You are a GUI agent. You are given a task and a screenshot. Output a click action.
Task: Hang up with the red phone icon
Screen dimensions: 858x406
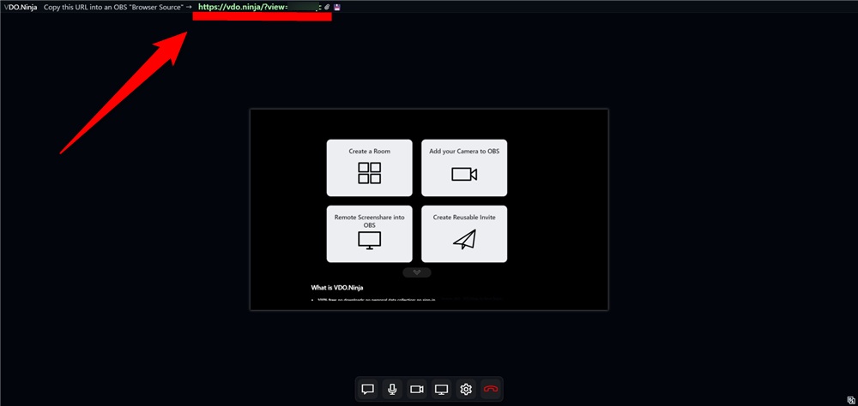click(x=491, y=389)
